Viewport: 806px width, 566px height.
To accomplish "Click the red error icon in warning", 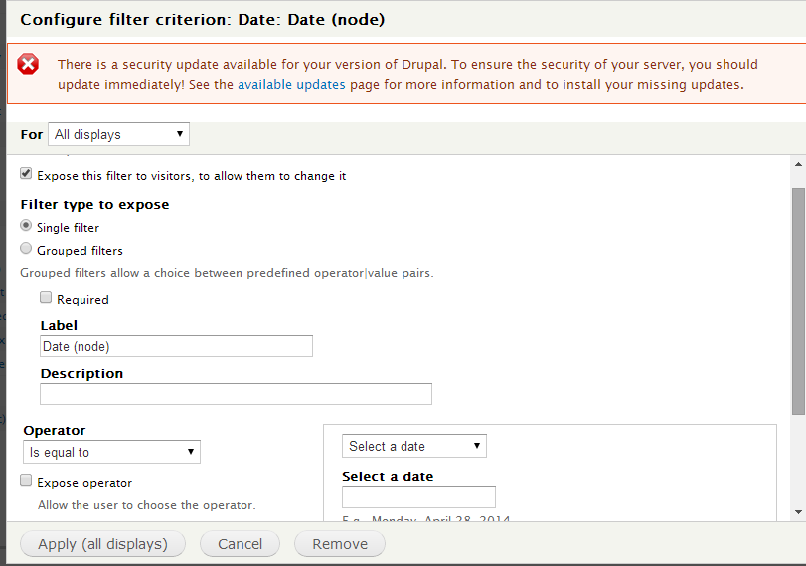I will 28,65.
